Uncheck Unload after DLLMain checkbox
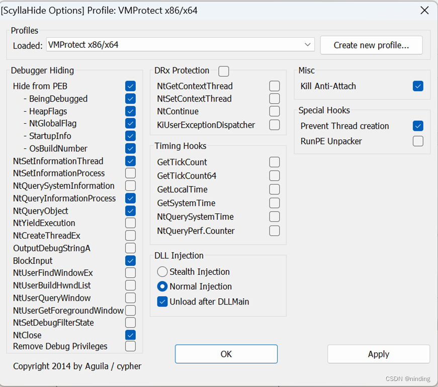Viewport: 438px width, 387px height. (162, 302)
